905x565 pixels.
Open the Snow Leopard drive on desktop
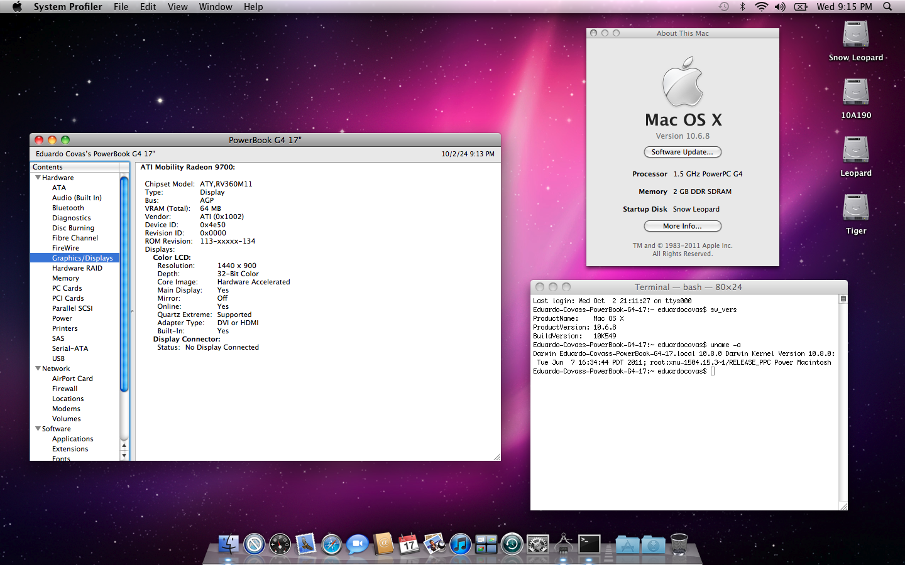pyautogui.click(x=855, y=35)
